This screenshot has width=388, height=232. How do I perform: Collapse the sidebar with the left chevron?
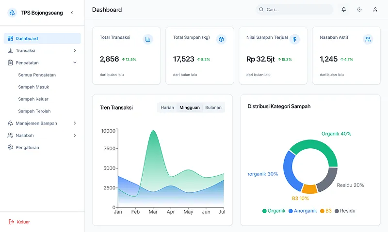(x=72, y=13)
